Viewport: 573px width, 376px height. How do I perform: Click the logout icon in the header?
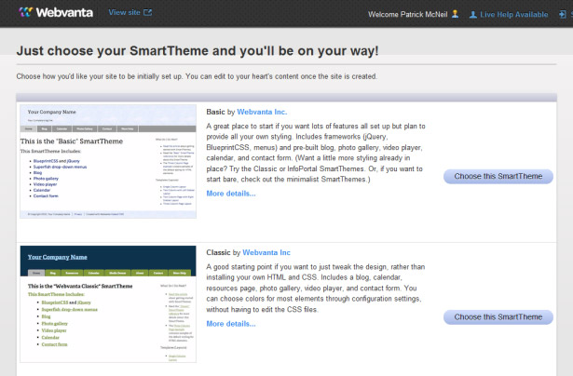click(563, 14)
